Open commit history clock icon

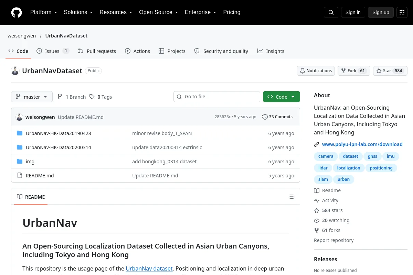265,117
